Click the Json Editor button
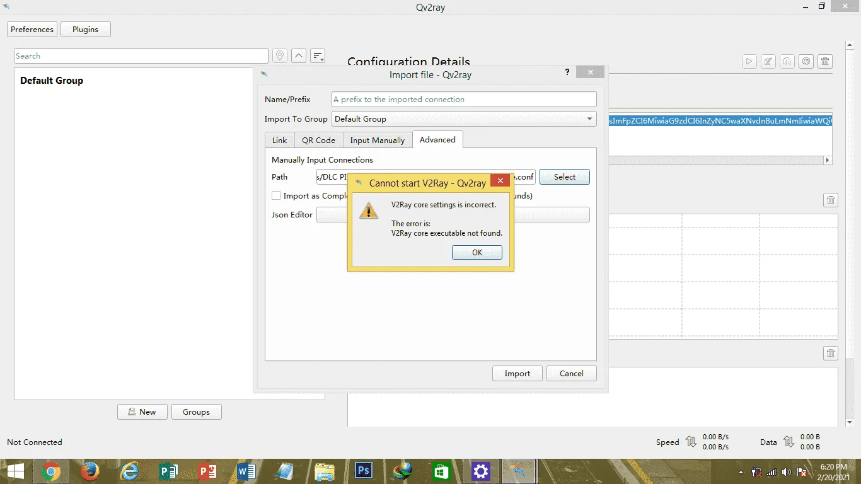 pyautogui.click(x=453, y=215)
